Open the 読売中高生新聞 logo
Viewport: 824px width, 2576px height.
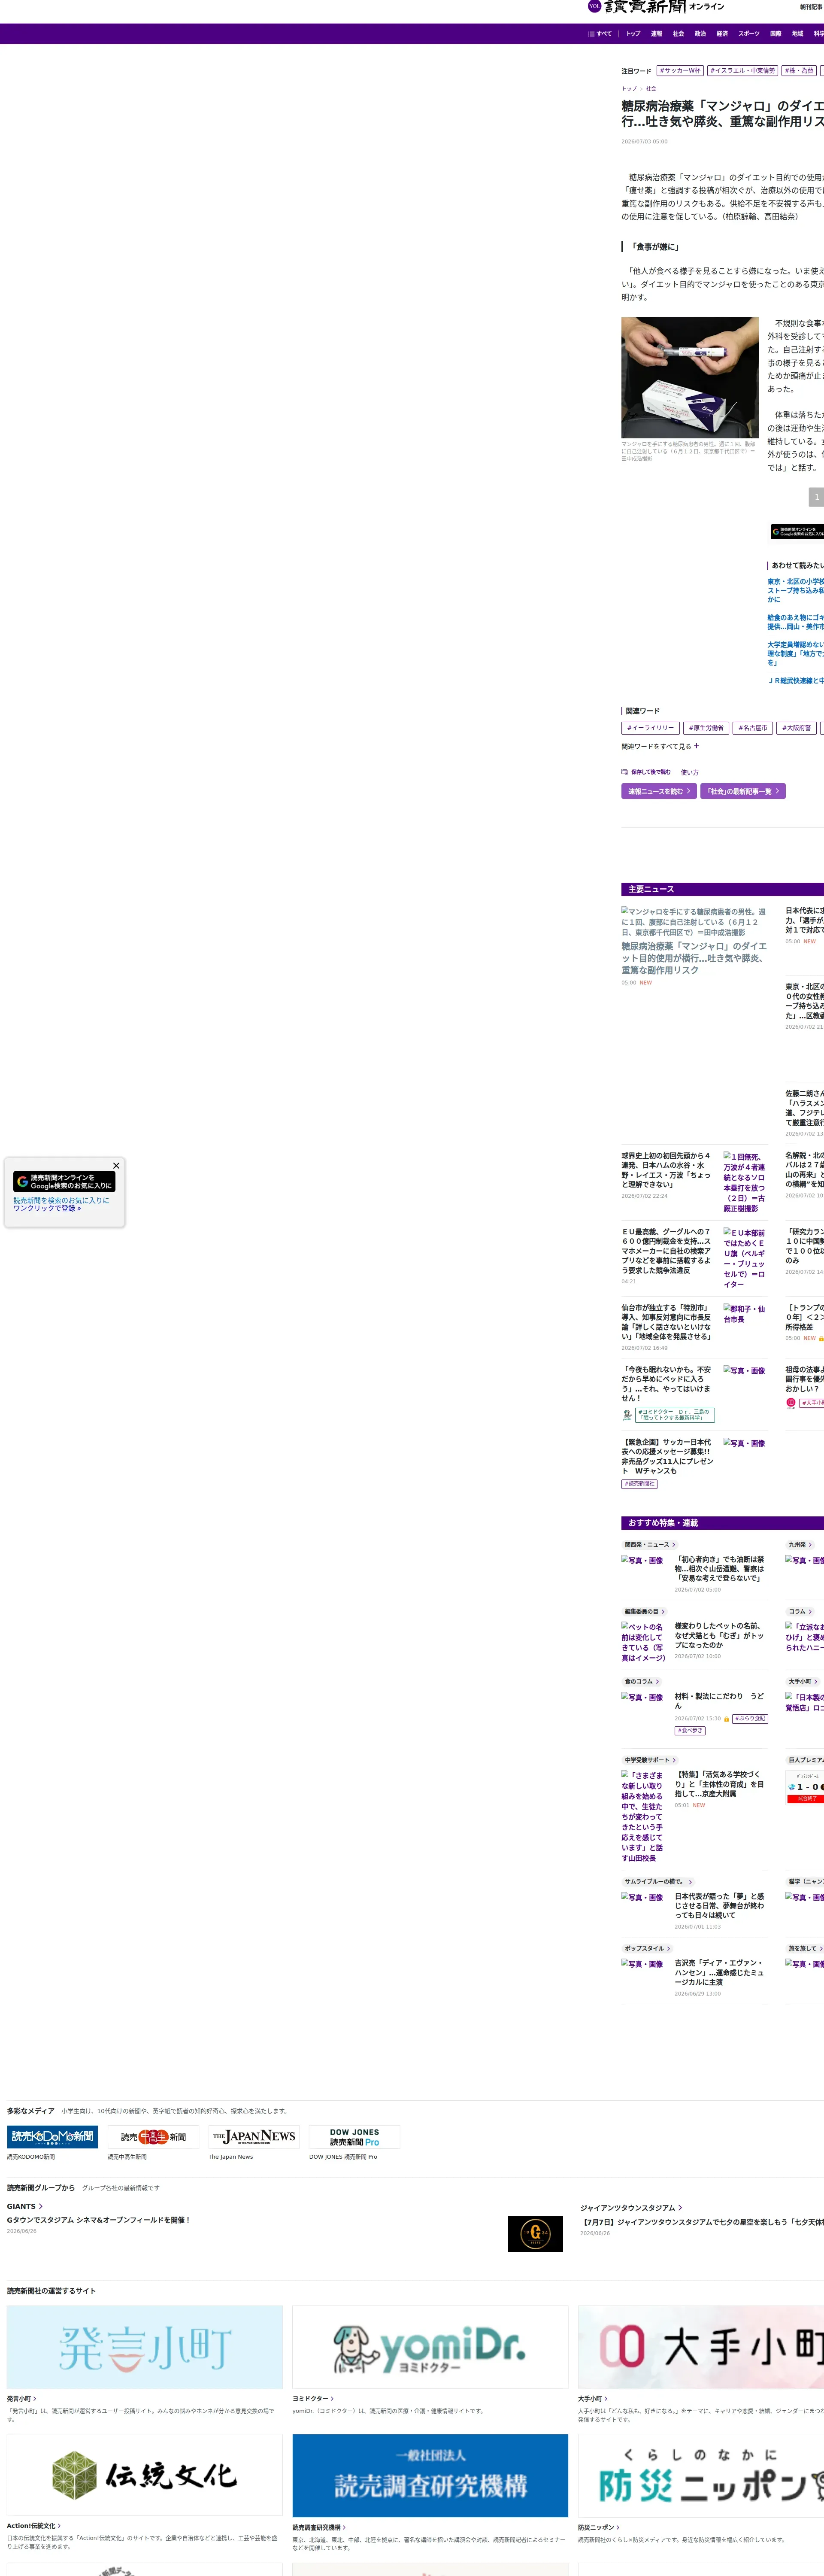(153, 2136)
